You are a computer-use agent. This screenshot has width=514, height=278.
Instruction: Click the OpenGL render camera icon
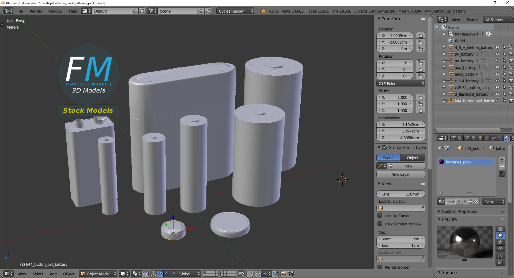click(283, 274)
